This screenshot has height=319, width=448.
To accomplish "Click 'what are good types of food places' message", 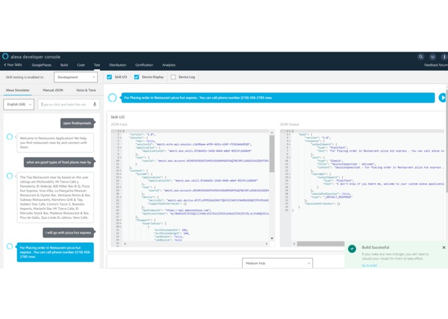I will point(59,162).
